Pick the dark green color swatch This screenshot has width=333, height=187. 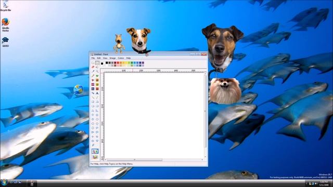coord(132,63)
